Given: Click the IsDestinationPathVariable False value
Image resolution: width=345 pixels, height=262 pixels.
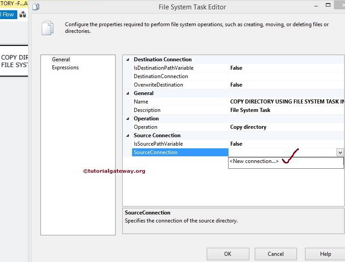Looking at the screenshot, I should point(236,68).
